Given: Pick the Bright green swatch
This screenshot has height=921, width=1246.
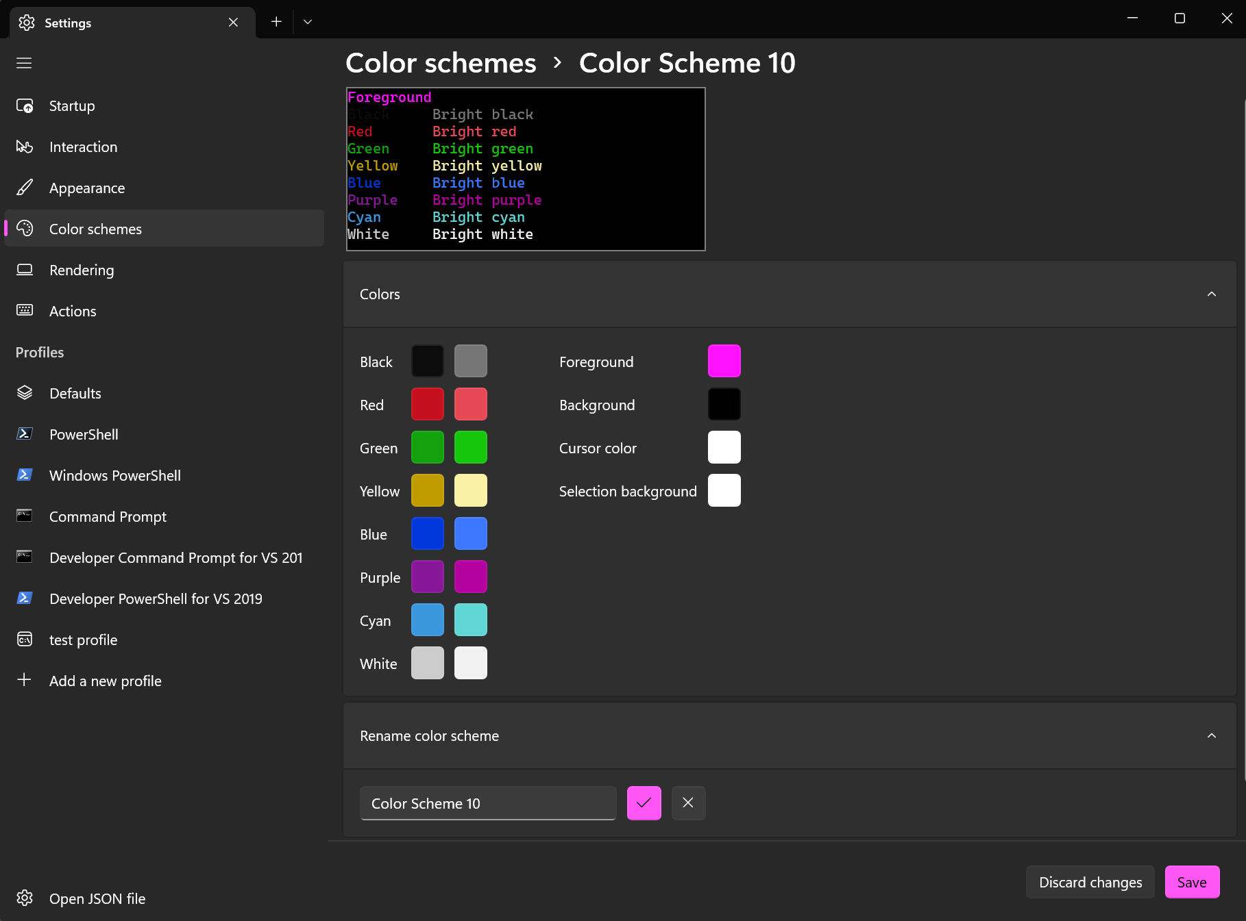Looking at the screenshot, I should 471,447.
